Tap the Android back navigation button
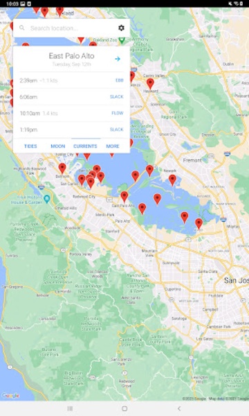This screenshot has width=249, height=416. (179, 408)
